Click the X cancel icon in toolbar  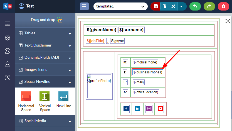click(x=173, y=6)
